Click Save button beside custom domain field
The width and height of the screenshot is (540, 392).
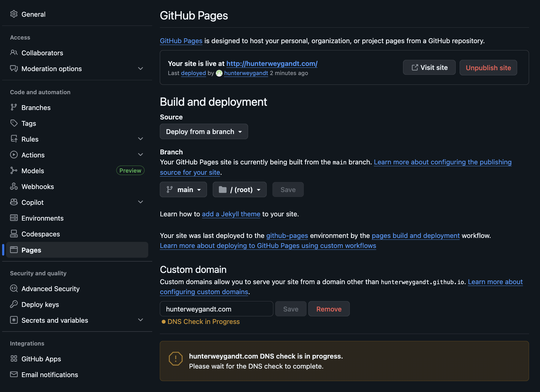pyautogui.click(x=291, y=309)
